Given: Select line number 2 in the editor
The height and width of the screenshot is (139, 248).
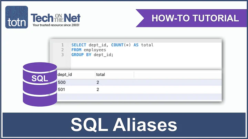Looking at the screenshot, I should click(62, 50).
